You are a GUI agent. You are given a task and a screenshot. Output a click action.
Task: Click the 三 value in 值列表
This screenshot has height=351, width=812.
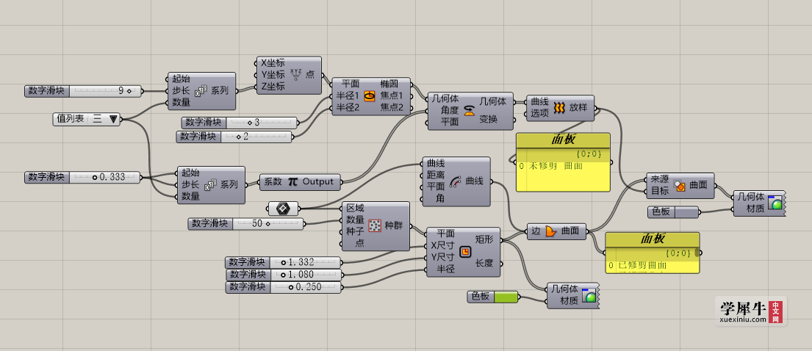(x=98, y=120)
